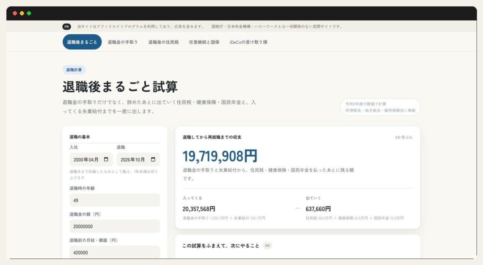Click the macOS green fullscreen button
Screen dimensions: 483x265
[29, 13]
